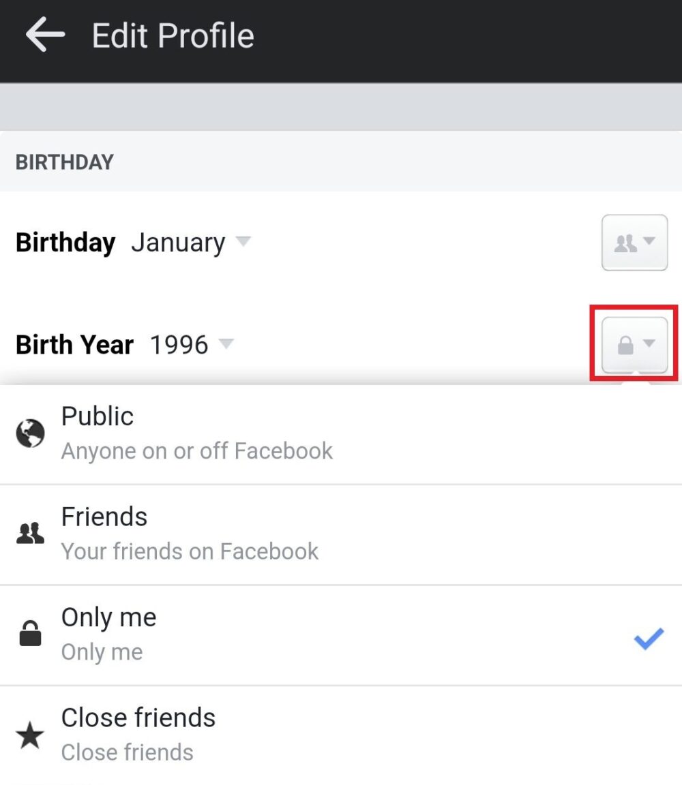The height and width of the screenshot is (785, 682).
Task: Click the friends icon in Birthday privacy button
Action: click(x=625, y=243)
